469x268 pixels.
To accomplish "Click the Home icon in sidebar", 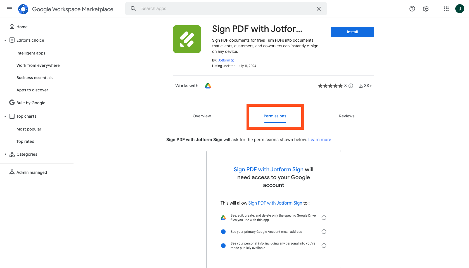I will click(12, 27).
